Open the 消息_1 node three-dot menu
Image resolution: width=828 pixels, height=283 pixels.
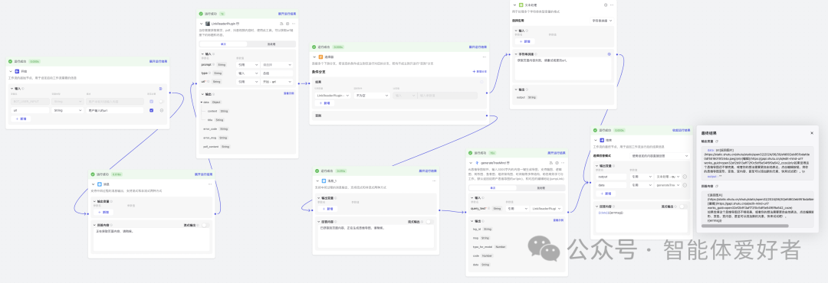[x=434, y=181]
